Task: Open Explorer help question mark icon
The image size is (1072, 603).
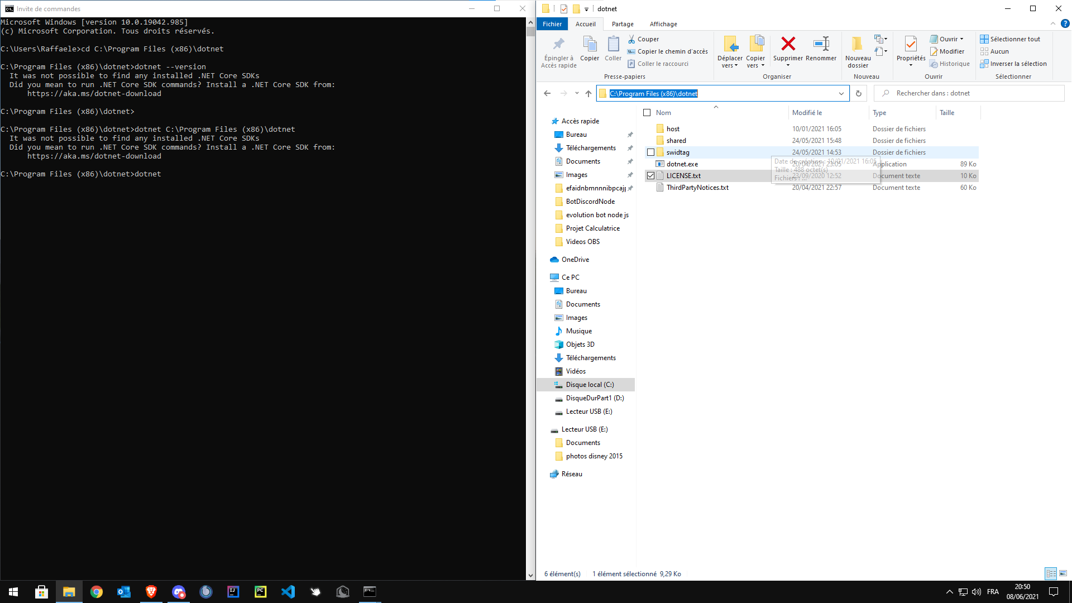Action: (x=1065, y=23)
